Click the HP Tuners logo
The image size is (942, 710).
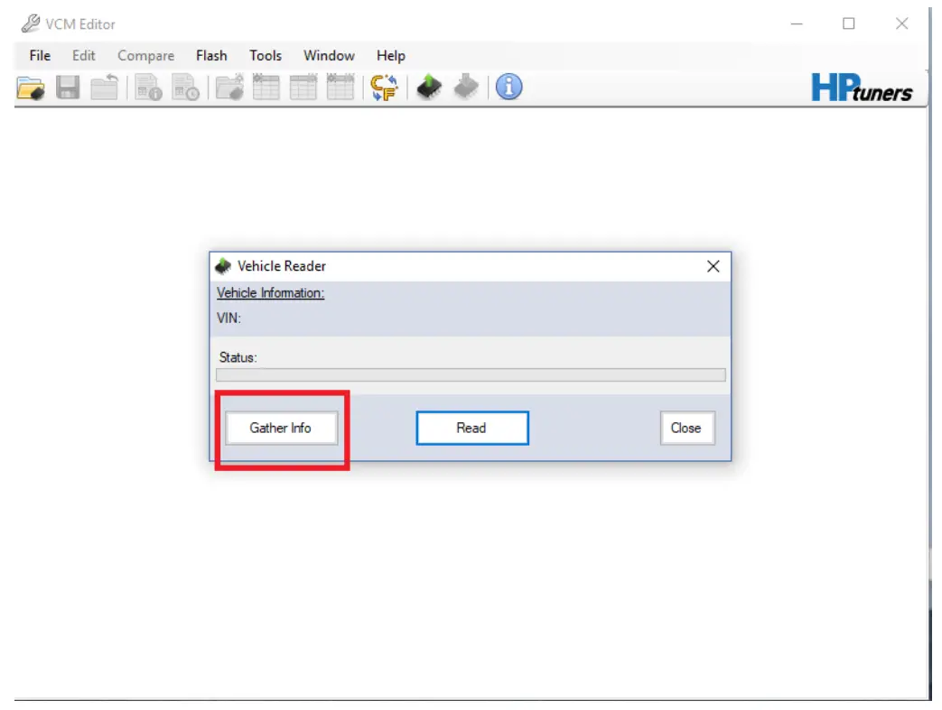[x=862, y=88]
